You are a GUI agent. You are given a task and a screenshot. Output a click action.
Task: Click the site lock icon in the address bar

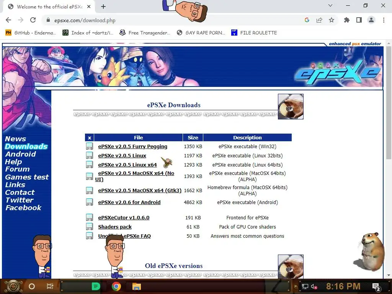tap(48, 20)
